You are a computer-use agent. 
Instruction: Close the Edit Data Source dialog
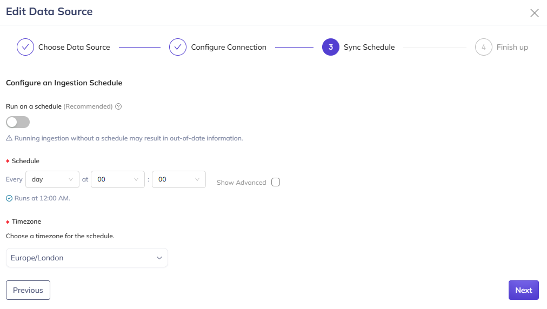tap(534, 13)
